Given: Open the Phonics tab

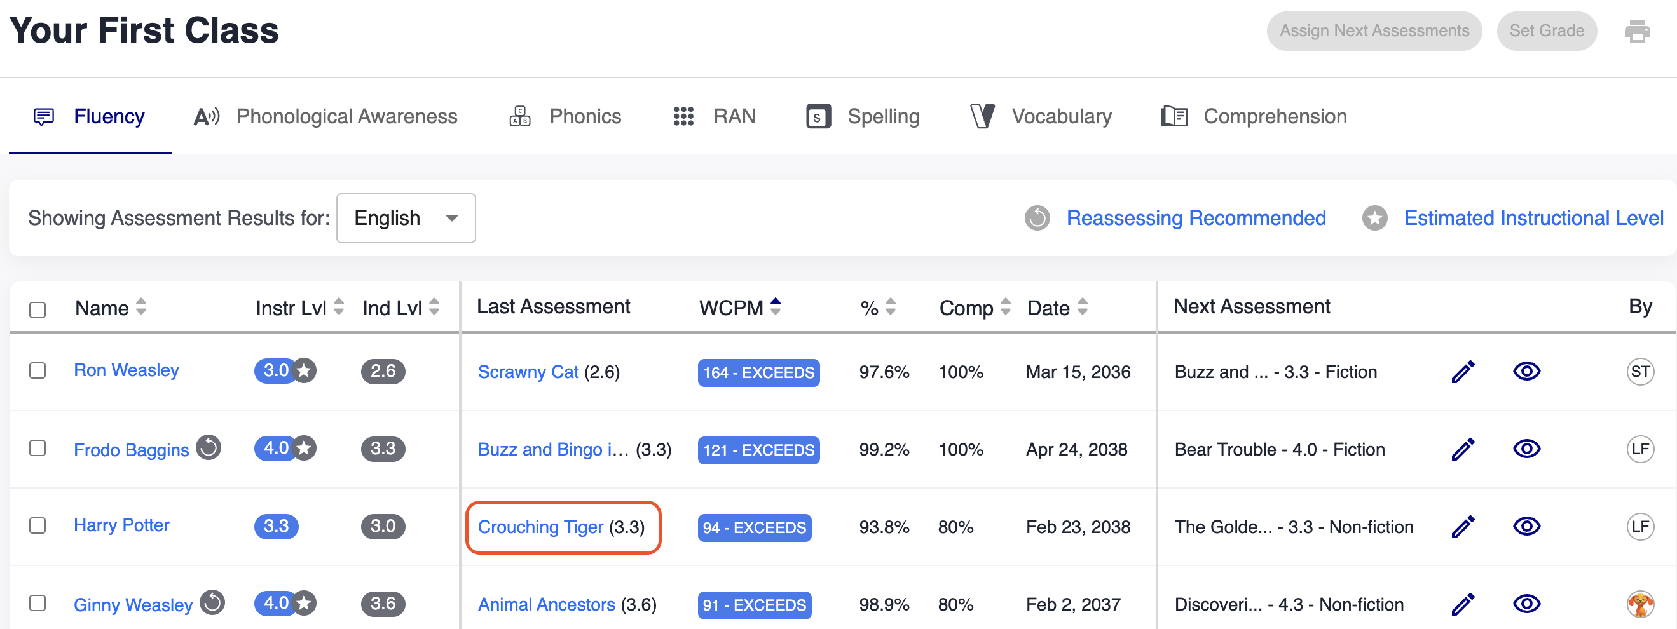Looking at the screenshot, I should [x=565, y=117].
